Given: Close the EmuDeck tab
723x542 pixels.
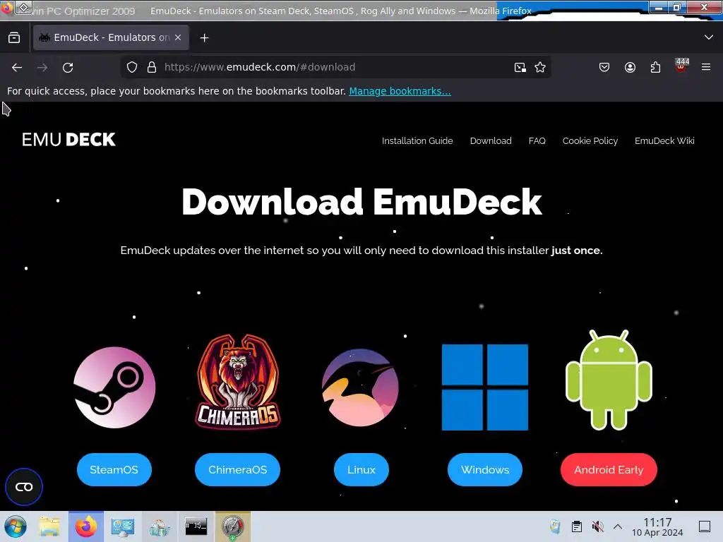Looking at the screenshot, I should 178,37.
